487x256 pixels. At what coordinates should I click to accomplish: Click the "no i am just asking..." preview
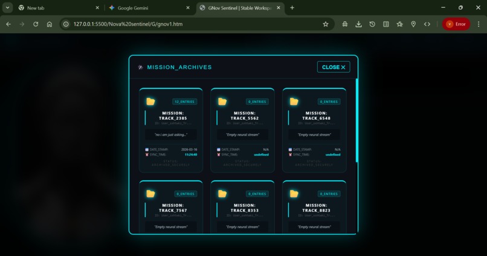(171, 135)
